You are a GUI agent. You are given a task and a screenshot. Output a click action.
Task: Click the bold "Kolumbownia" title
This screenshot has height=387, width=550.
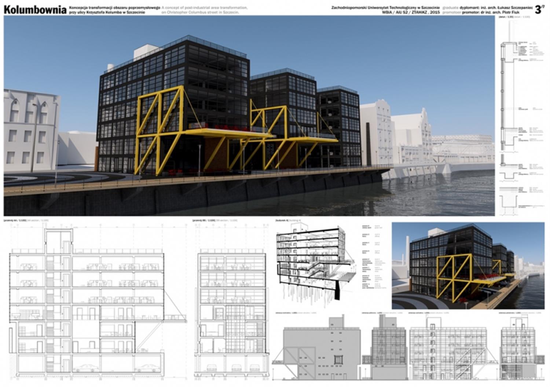[35, 10]
